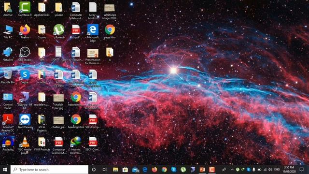309x174 pixels.
Task: Select the VIII B Projects folder
Action: point(42,144)
